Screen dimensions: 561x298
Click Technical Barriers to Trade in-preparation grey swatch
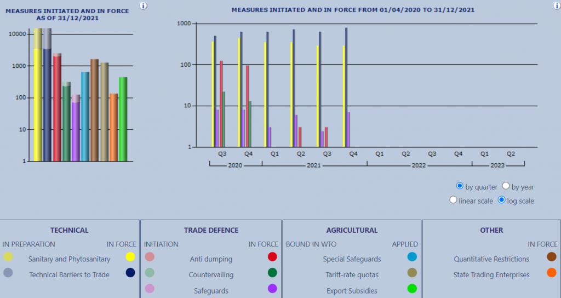[8, 273]
